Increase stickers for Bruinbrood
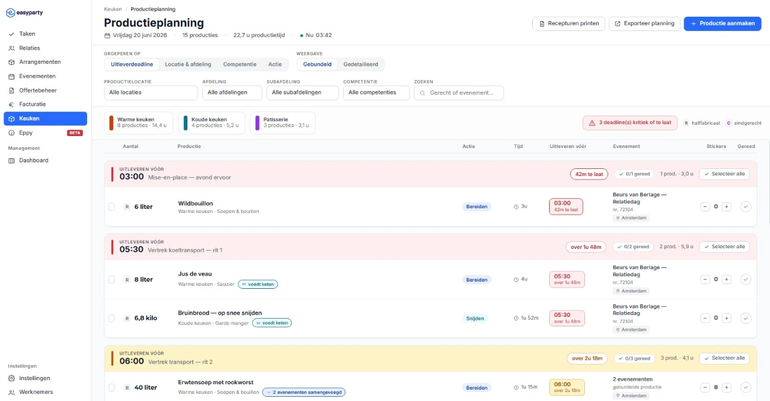The width and height of the screenshot is (770, 401). [726, 318]
